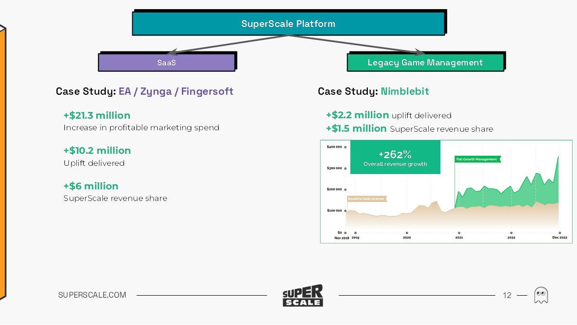
Task: Select the +262% overall revenue growth banner
Action: [x=395, y=158]
